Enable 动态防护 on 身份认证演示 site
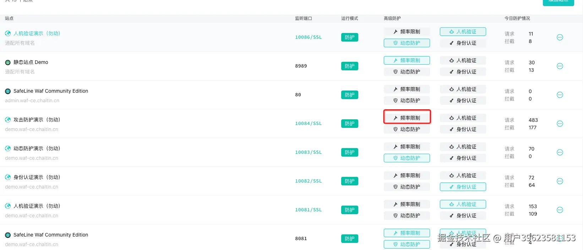Image resolution: width=583 pixels, height=250 pixels. [407, 187]
